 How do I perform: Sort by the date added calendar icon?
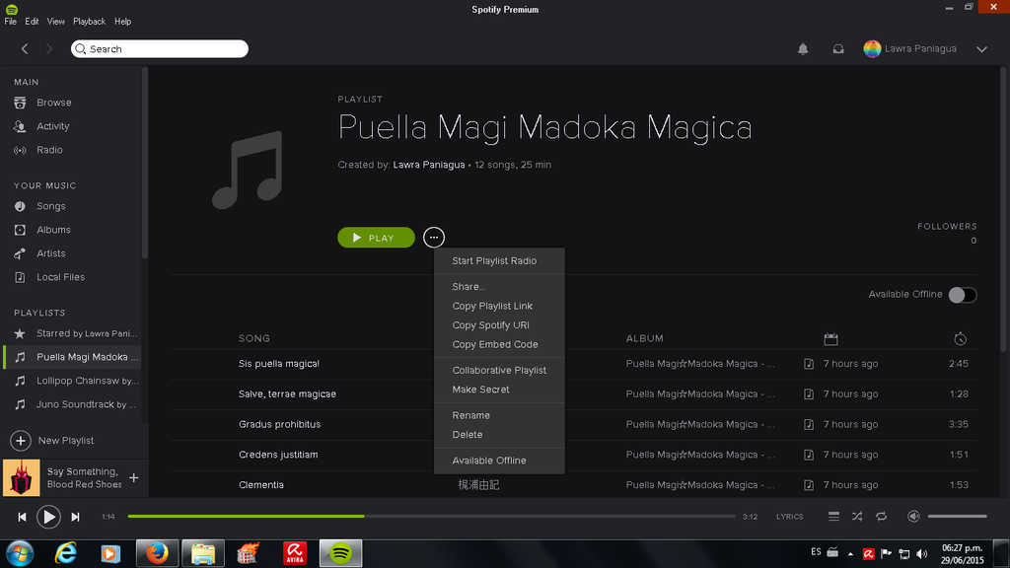(830, 339)
